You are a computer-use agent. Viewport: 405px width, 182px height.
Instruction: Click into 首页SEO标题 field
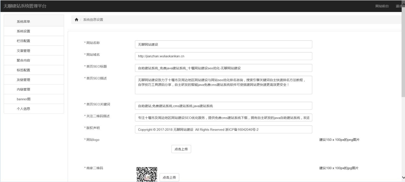(x=224, y=68)
